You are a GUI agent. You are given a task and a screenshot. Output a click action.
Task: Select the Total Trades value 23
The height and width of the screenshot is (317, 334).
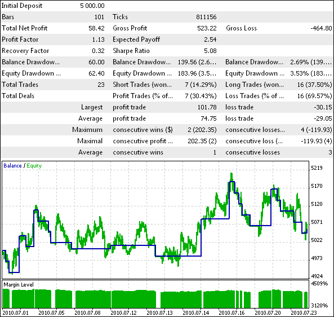[101, 85]
